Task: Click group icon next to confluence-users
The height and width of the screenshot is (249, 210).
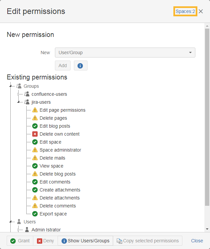Action: click(27, 94)
